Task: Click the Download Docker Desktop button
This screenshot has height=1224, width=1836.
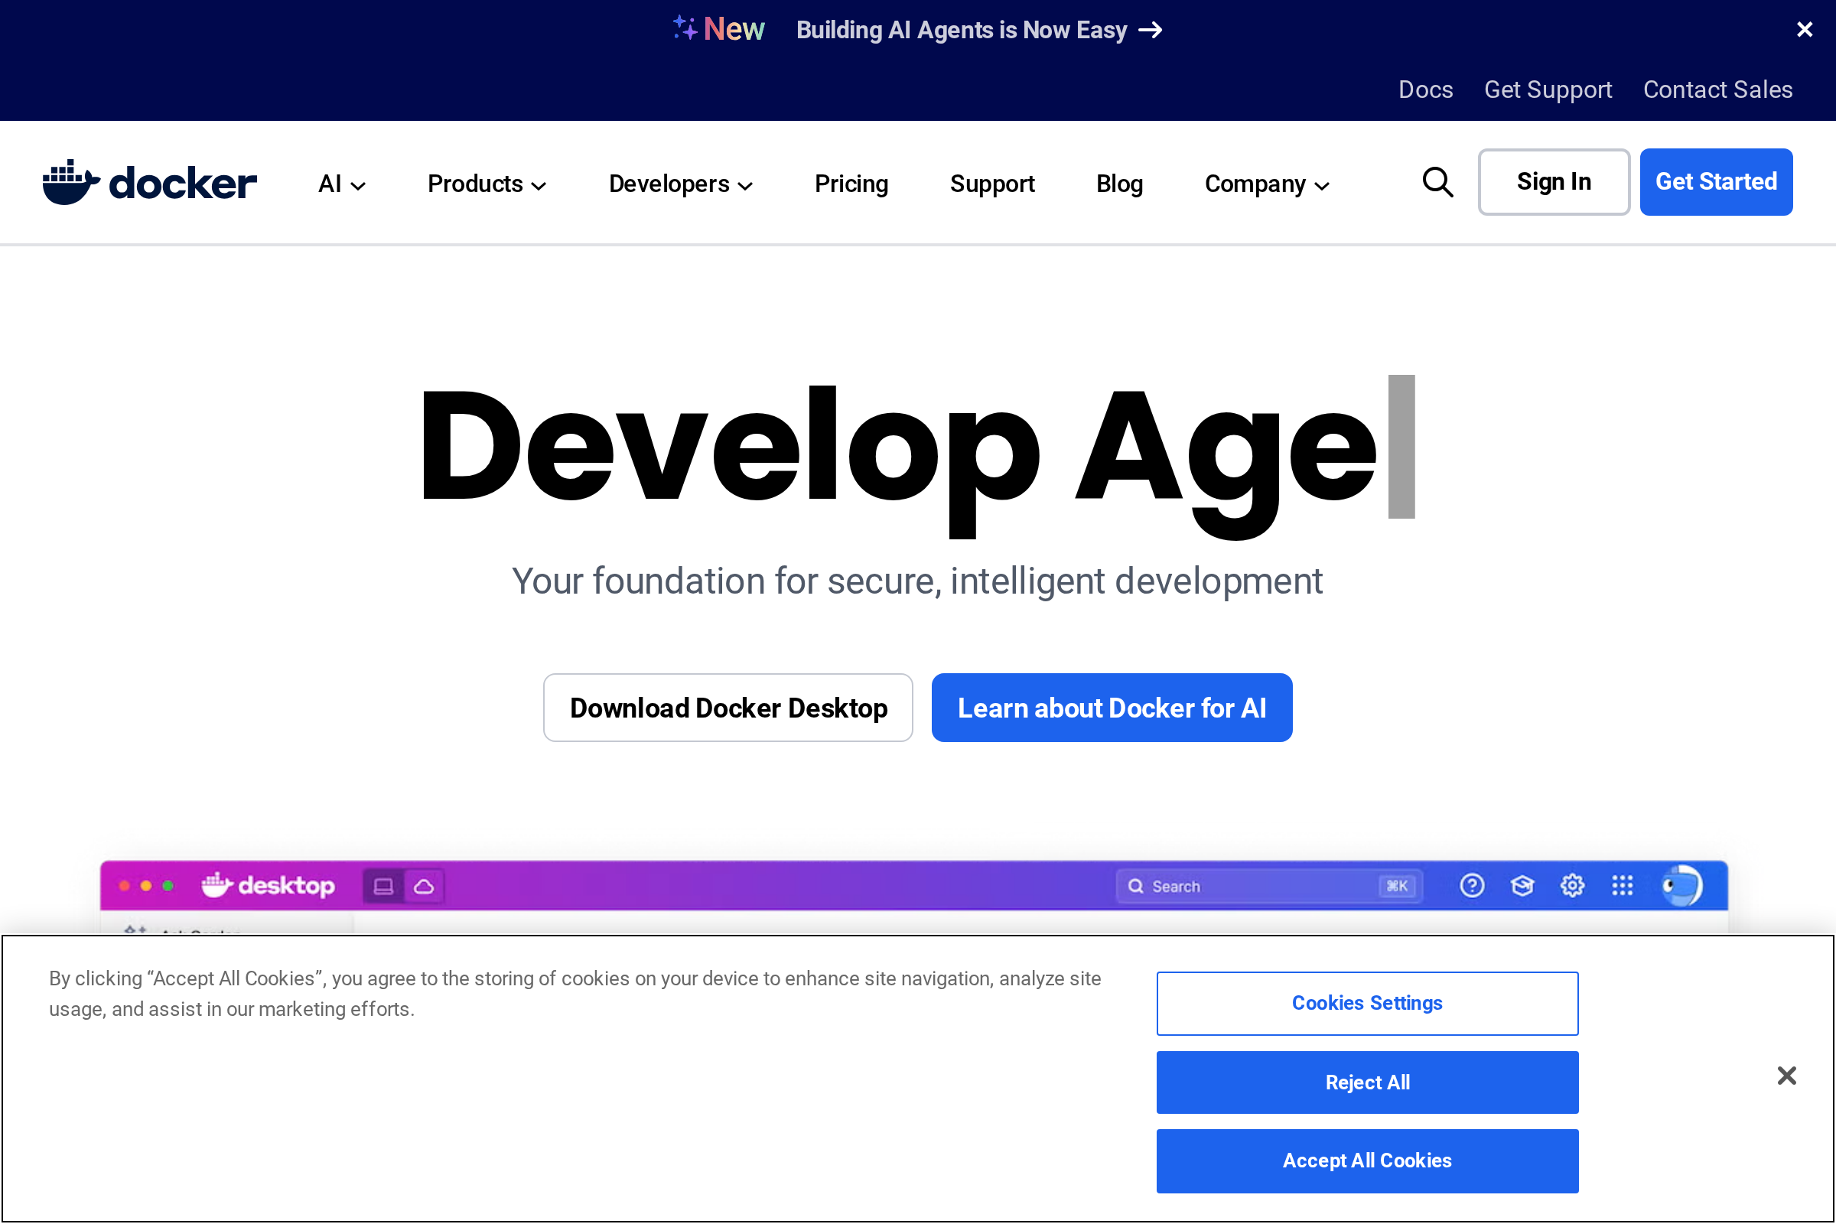Action: [x=728, y=707]
